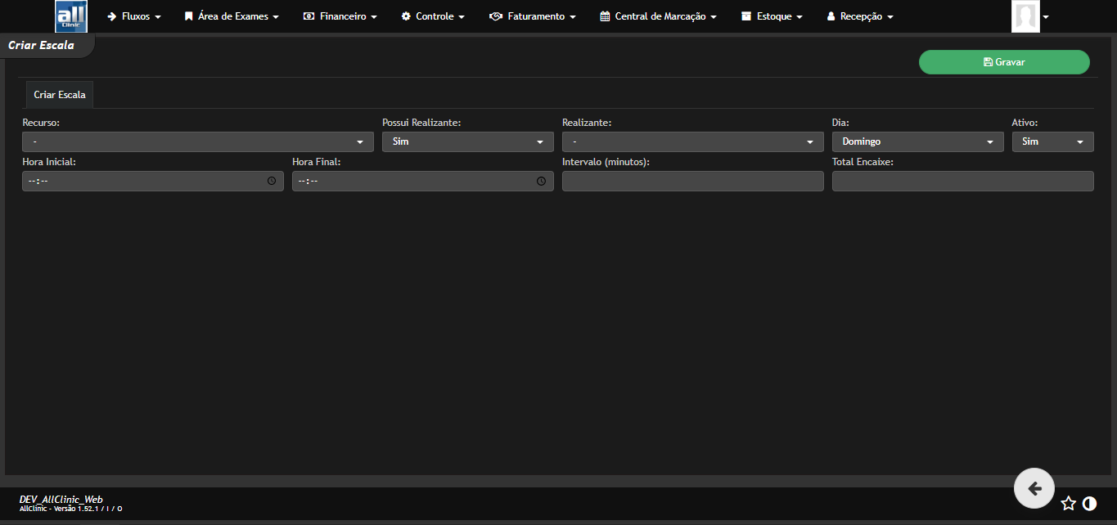Image resolution: width=1117 pixels, height=525 pixels.
Task: Toggle the dark/light contrast theme icon
Action: tap(1089, 504)
